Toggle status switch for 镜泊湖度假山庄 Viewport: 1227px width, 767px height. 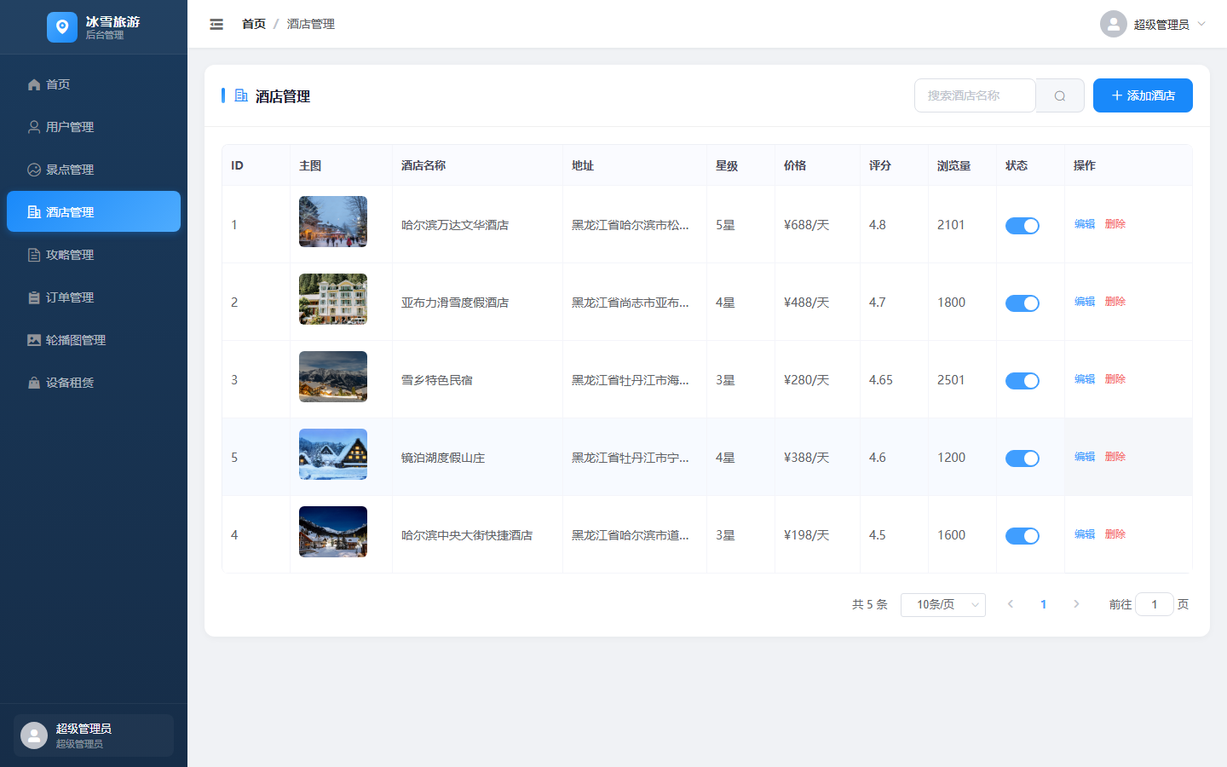click(x=1022, y=458)
